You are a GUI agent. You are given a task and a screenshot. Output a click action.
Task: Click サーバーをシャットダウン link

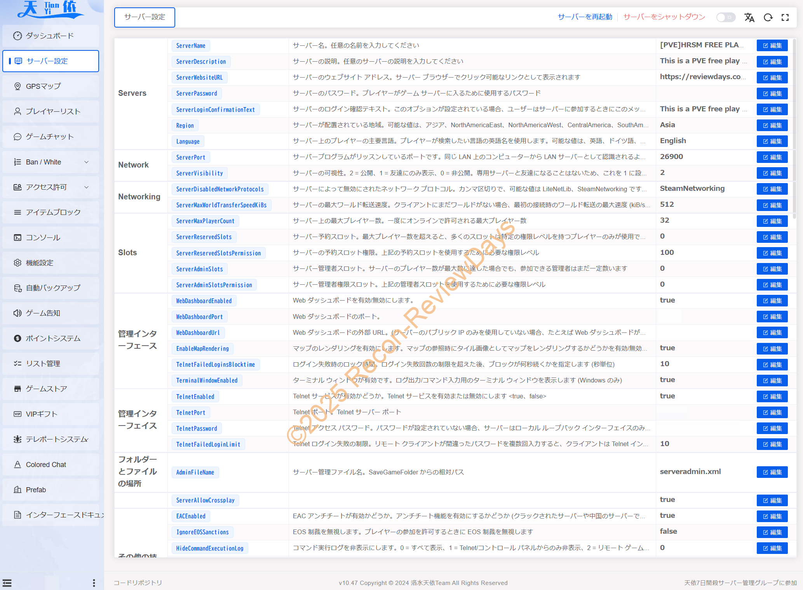[664, 17]
